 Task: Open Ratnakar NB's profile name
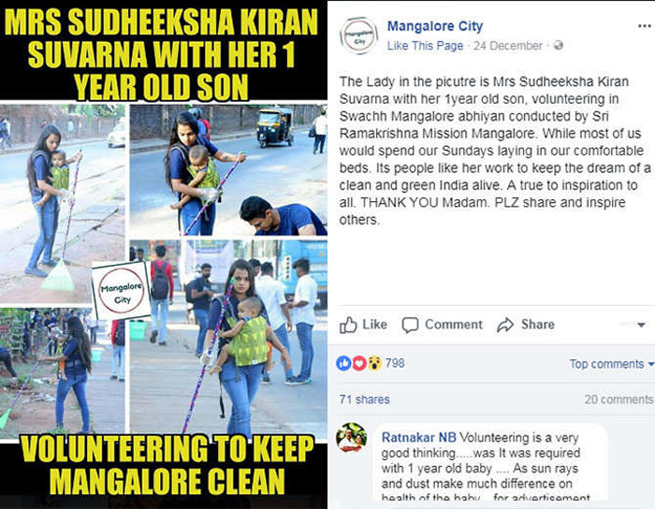coord(418,438)
